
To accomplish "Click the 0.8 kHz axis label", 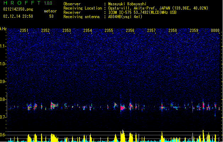I will tap(3, 99).
